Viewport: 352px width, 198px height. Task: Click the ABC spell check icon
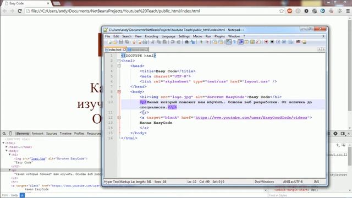tap(298, 42)
